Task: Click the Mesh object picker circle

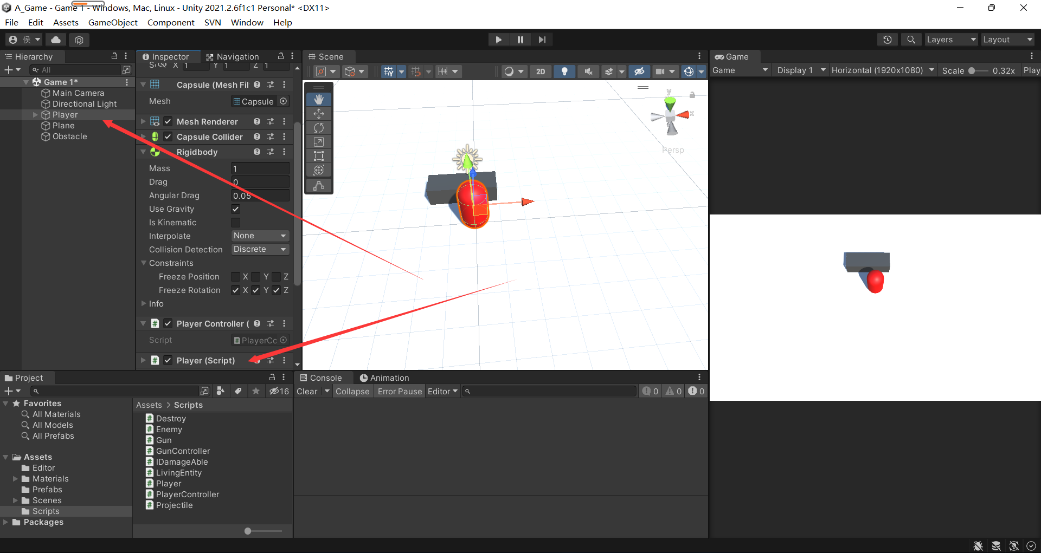Action: coord(283,101)
